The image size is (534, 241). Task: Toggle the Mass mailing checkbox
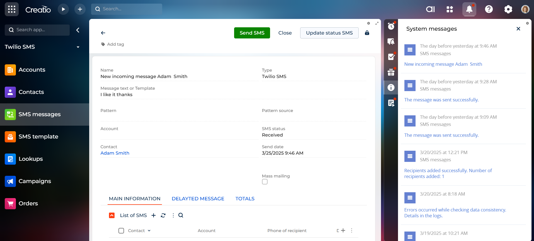(265, 182)
